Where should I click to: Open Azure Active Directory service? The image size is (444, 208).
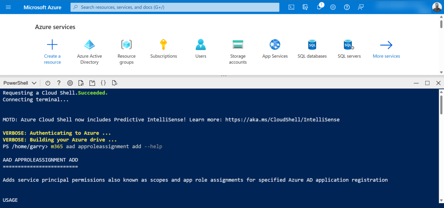point(89,52)
